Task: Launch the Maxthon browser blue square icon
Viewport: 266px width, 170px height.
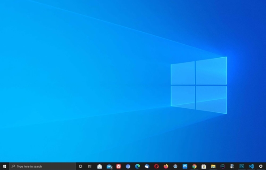Action: [x=185, y=166]
